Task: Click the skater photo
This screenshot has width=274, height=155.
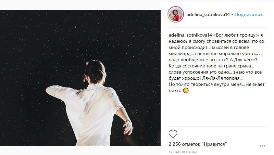Action: (x=80, y=78)
